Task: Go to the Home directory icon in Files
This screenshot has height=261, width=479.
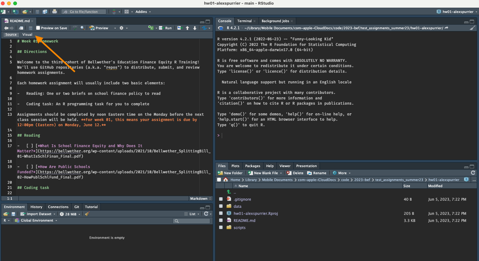Action: pyautogui.click(x=226, y=180)
